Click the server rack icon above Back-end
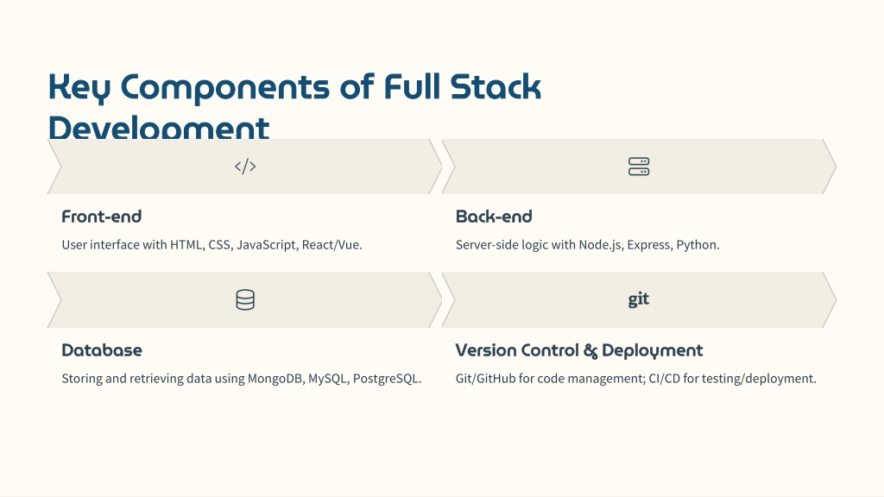884x497 pixels. 639,167
